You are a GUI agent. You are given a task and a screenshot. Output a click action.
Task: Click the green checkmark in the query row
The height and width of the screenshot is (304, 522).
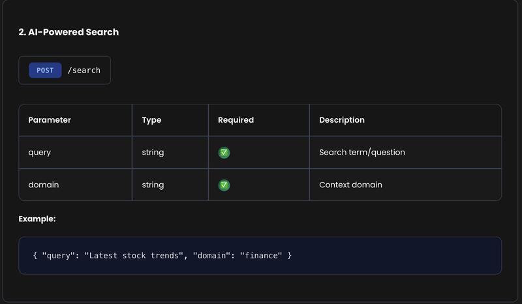[224, 153]
